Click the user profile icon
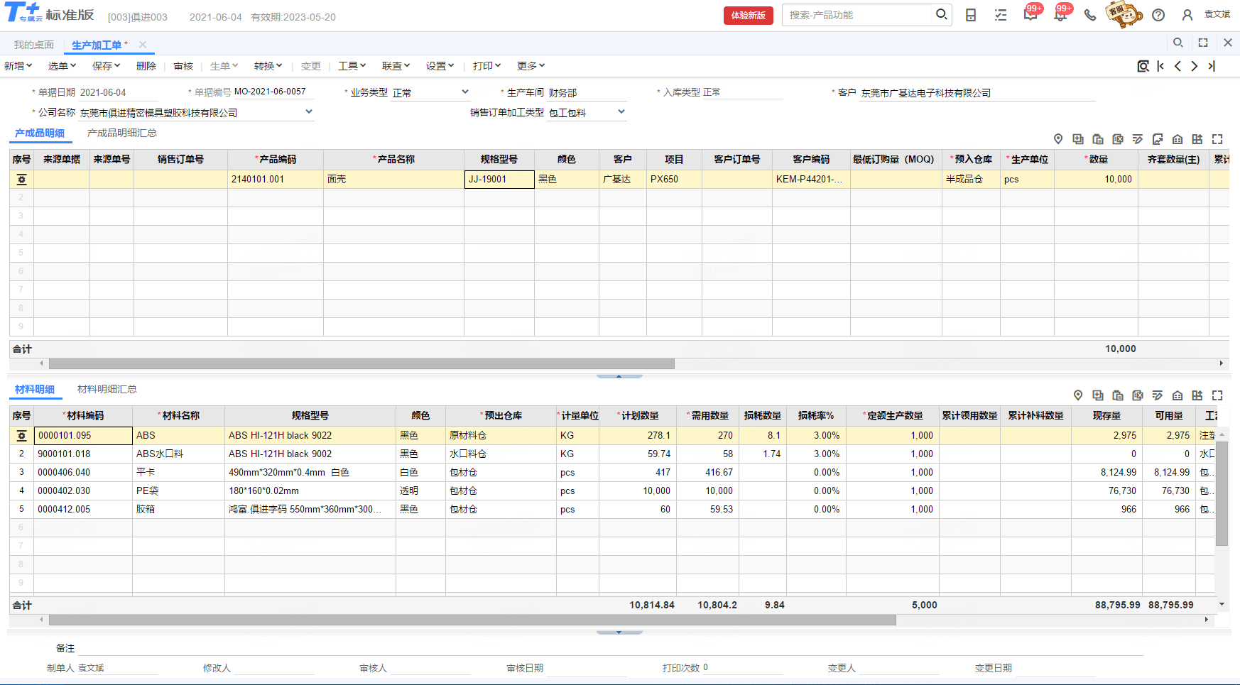Screen dimensions: 1240x685 pos(1187,15)
